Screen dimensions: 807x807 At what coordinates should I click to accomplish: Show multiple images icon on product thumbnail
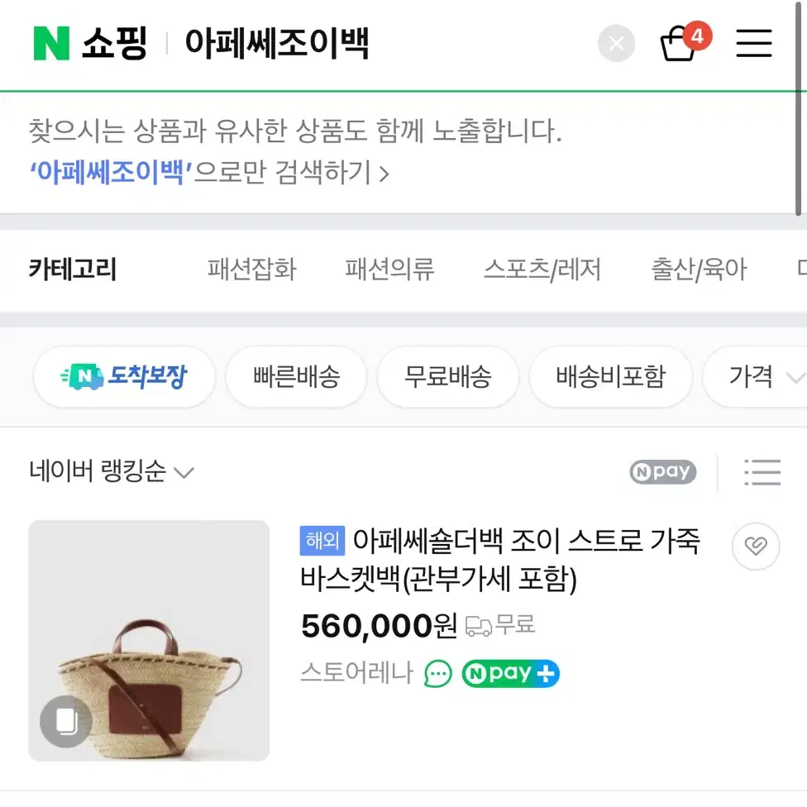66,722
